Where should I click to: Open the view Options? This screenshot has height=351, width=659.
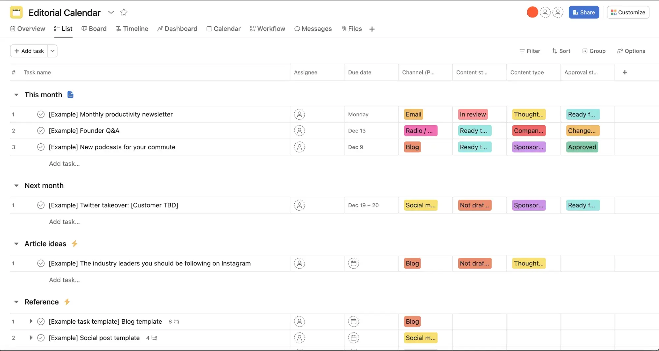[x=631, y=51]
